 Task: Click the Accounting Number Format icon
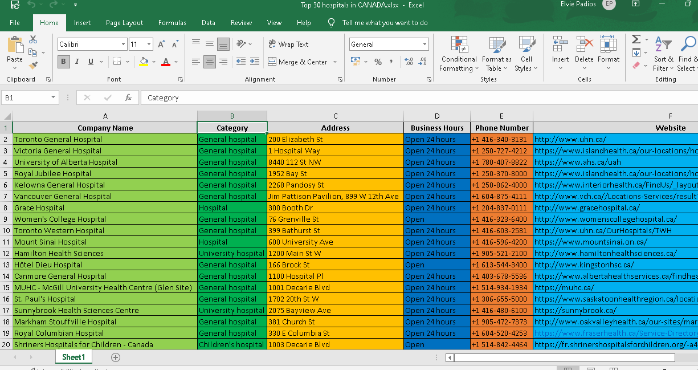pos(356,62)
